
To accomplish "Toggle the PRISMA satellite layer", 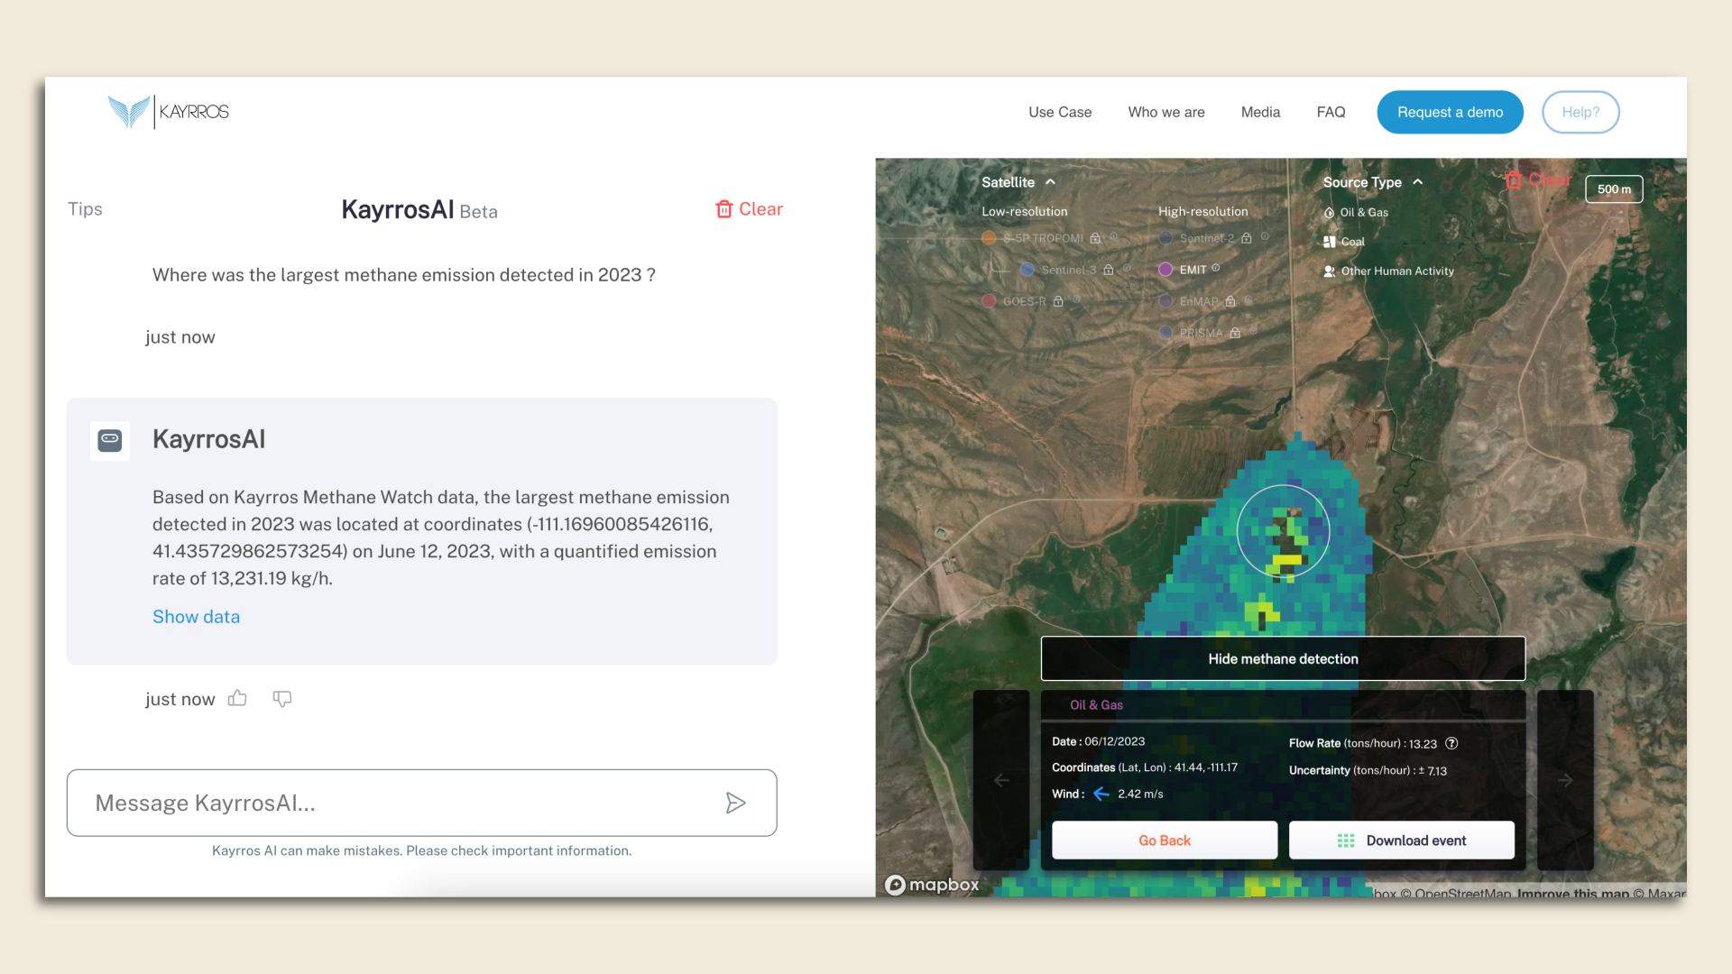I will pyautogui.click(x=1165, y=333).
